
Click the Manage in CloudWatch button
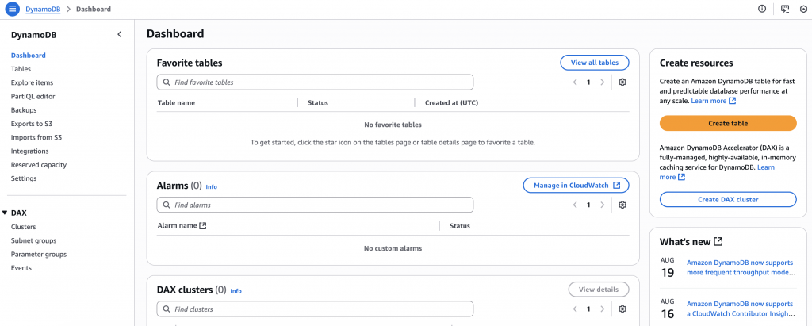coord(576,185)
